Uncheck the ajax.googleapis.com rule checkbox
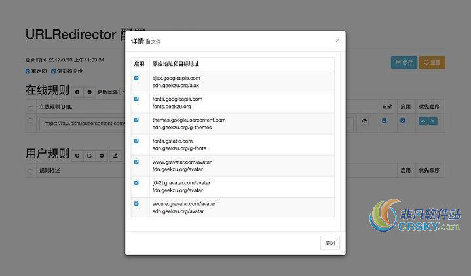Viewport: 471px width, 276px height. click(x=136, y=78)
